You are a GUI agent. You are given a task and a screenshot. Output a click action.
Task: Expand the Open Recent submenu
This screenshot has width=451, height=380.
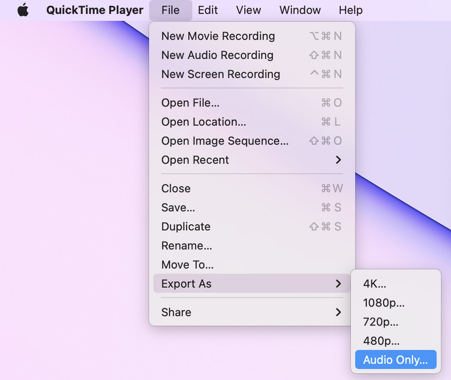tap(252, 160)
